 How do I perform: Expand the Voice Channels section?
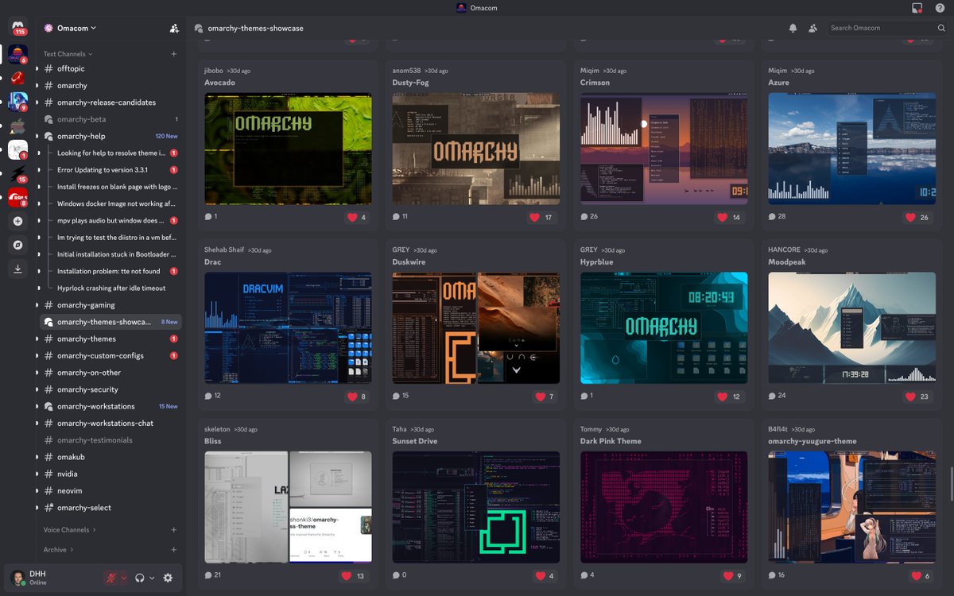tap(68, 529)
